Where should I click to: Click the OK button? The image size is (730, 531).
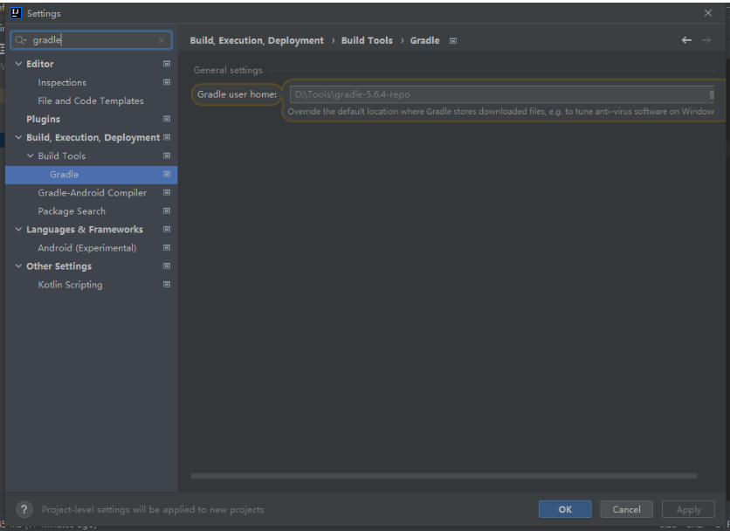click(565, 509)
